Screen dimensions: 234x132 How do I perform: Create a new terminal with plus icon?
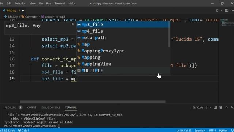207,107
